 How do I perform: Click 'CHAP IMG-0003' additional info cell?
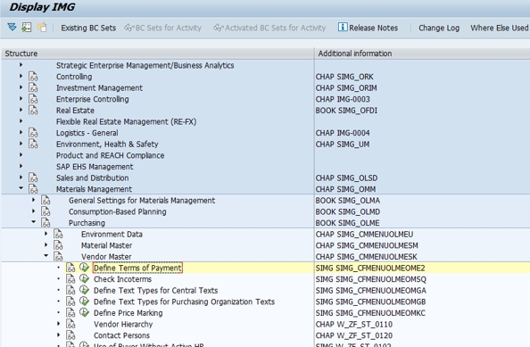click(343, 99)
